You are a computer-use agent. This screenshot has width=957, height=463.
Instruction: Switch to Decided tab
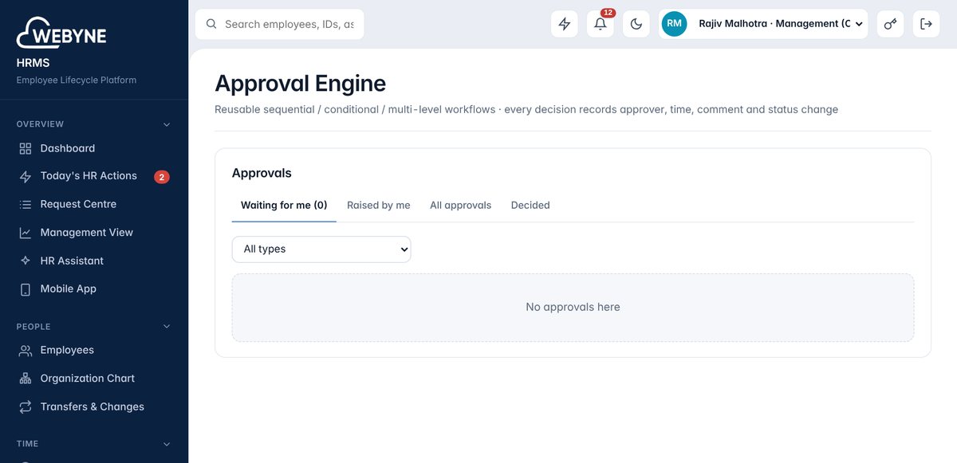coord(530,206)
